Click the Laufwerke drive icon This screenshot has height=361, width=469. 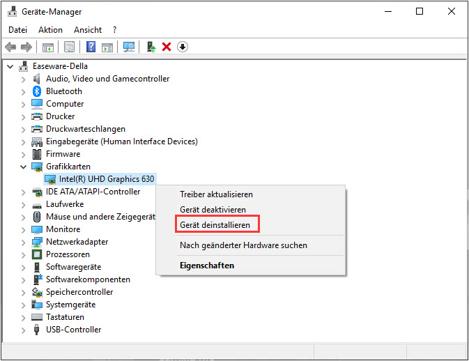tap(37, 206)
